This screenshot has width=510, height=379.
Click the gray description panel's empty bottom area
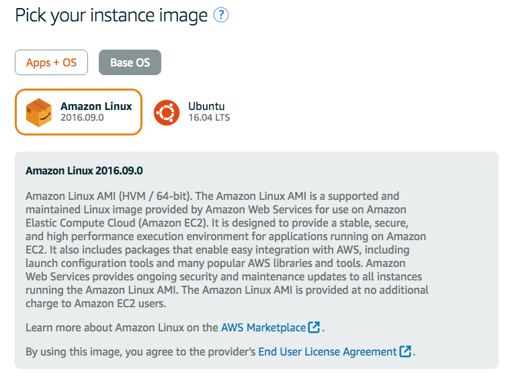[255, 364]
